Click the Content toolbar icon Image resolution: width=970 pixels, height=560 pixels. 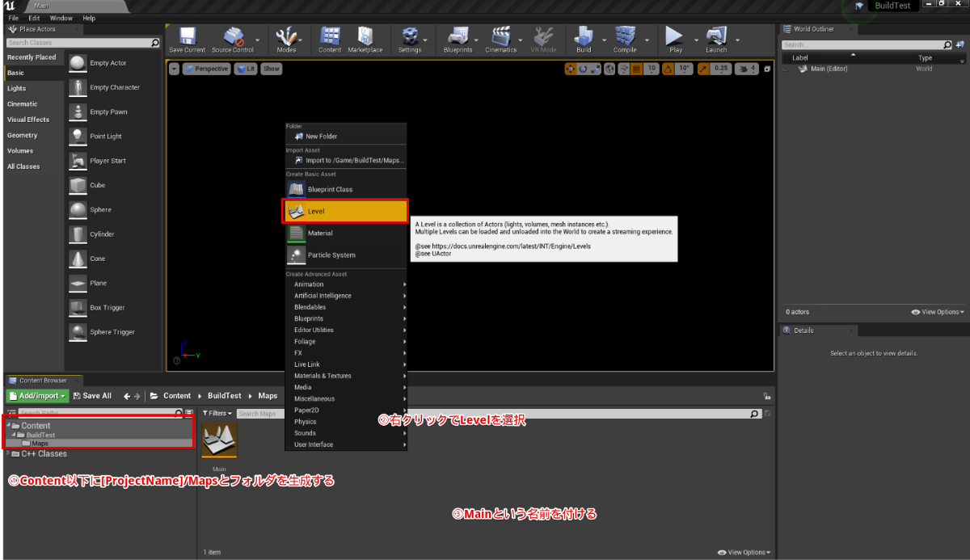pos(330,40)
